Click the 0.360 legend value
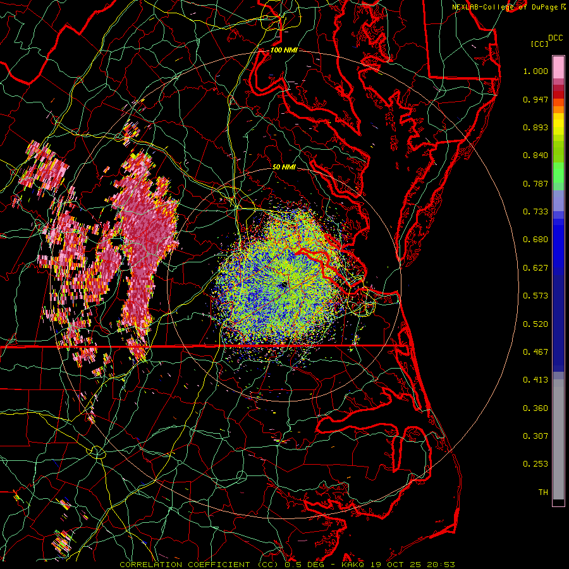 [535, 408]
